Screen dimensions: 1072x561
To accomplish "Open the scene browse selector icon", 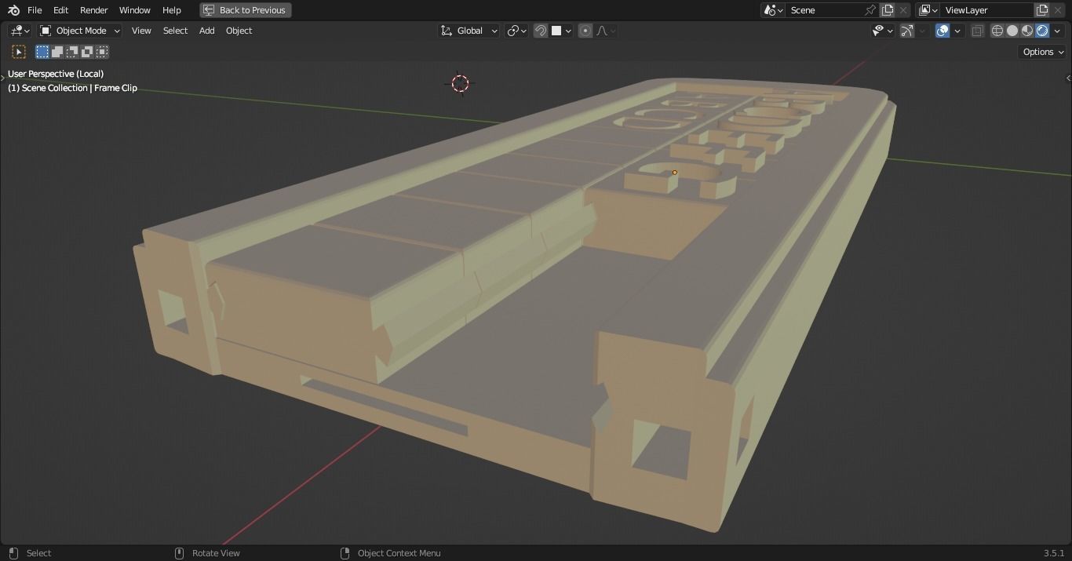I will click(774, 10).
